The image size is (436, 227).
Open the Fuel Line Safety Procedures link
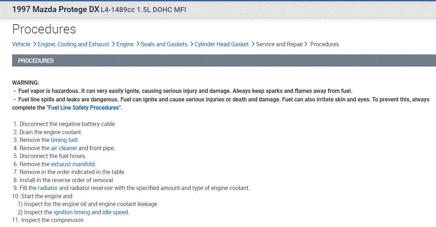(x=85, y=107)
